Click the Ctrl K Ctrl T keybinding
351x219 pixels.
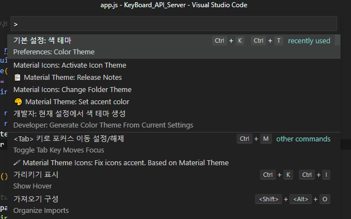coord(248,40)
